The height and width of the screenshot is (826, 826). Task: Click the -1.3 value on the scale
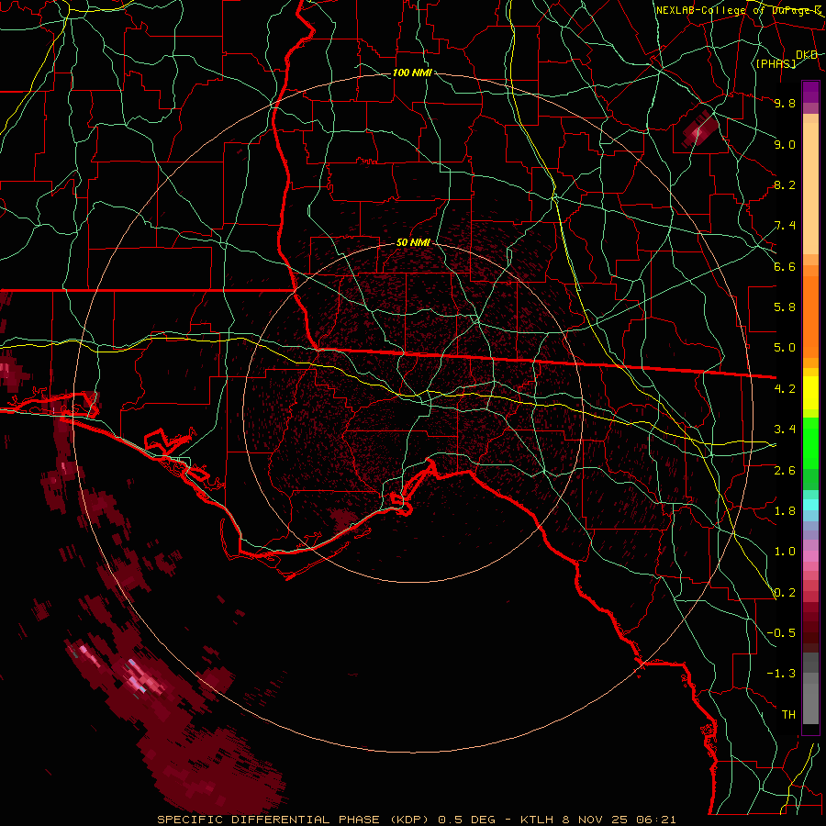coord(781,674)
